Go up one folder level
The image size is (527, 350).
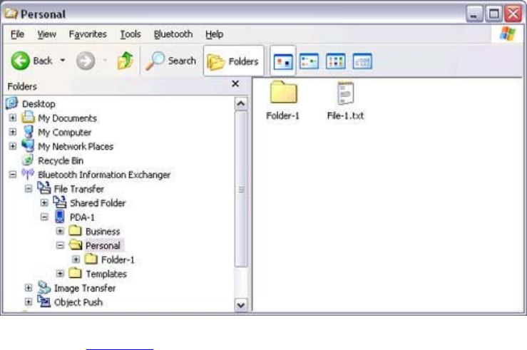coord(126,61)
